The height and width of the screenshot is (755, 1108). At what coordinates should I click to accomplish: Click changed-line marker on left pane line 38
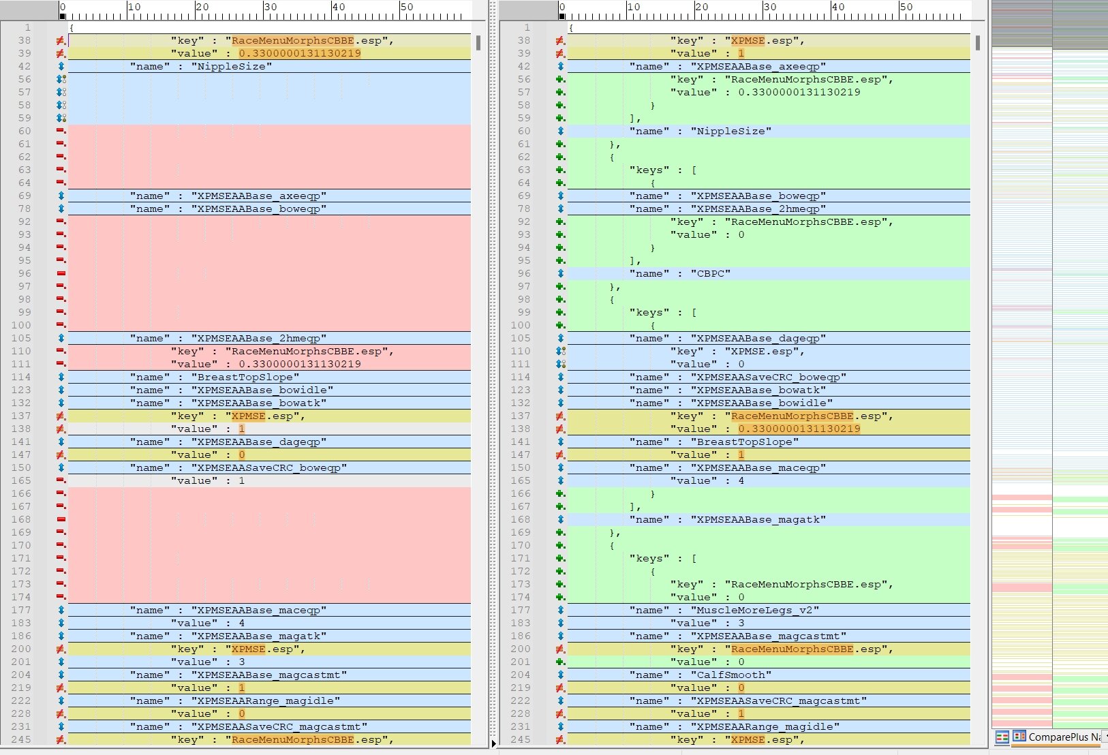61,41
